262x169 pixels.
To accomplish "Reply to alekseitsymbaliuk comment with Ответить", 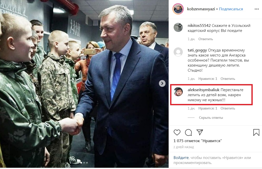I will point(228,108).
